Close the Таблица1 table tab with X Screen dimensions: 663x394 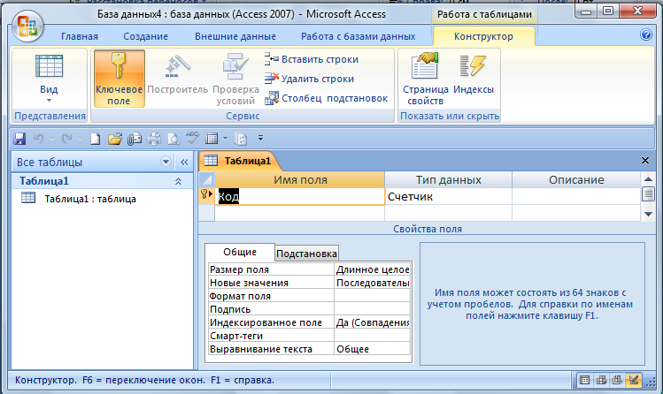[x=644, y=161]
